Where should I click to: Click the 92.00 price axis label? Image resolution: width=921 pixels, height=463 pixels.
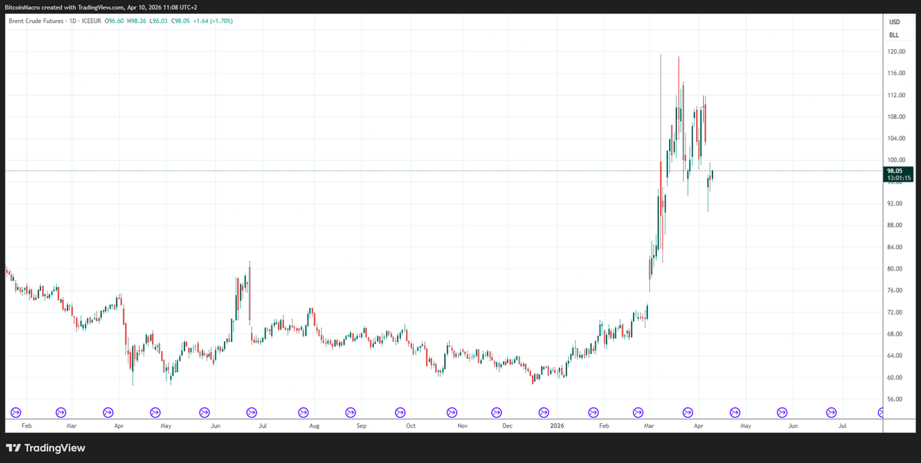pyautogui.click(x=895, y=204)
